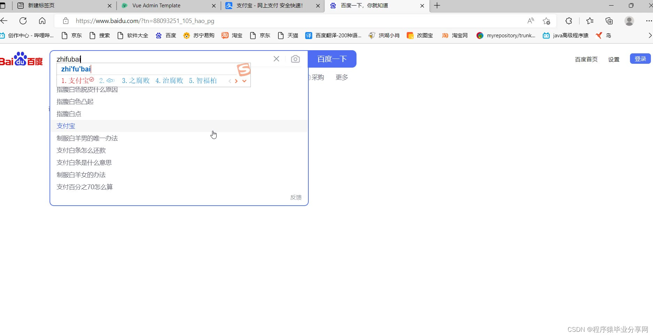Open the 淘宝网 bookmark
The image size is (653, 336).
[455, 35]
